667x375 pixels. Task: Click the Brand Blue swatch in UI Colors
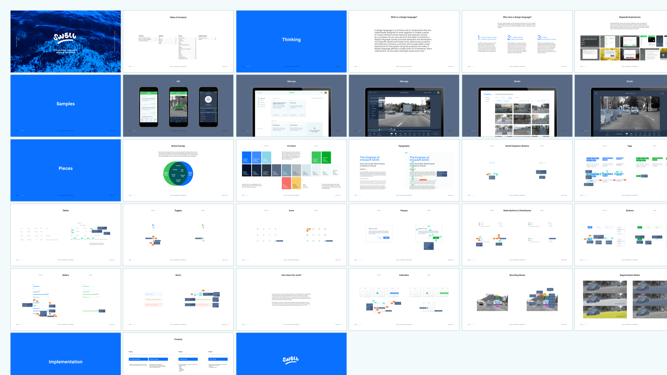click(247, 157)
